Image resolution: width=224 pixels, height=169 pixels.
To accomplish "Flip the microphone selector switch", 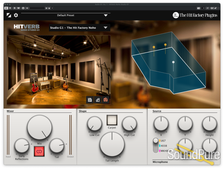I will coord(155,146).
